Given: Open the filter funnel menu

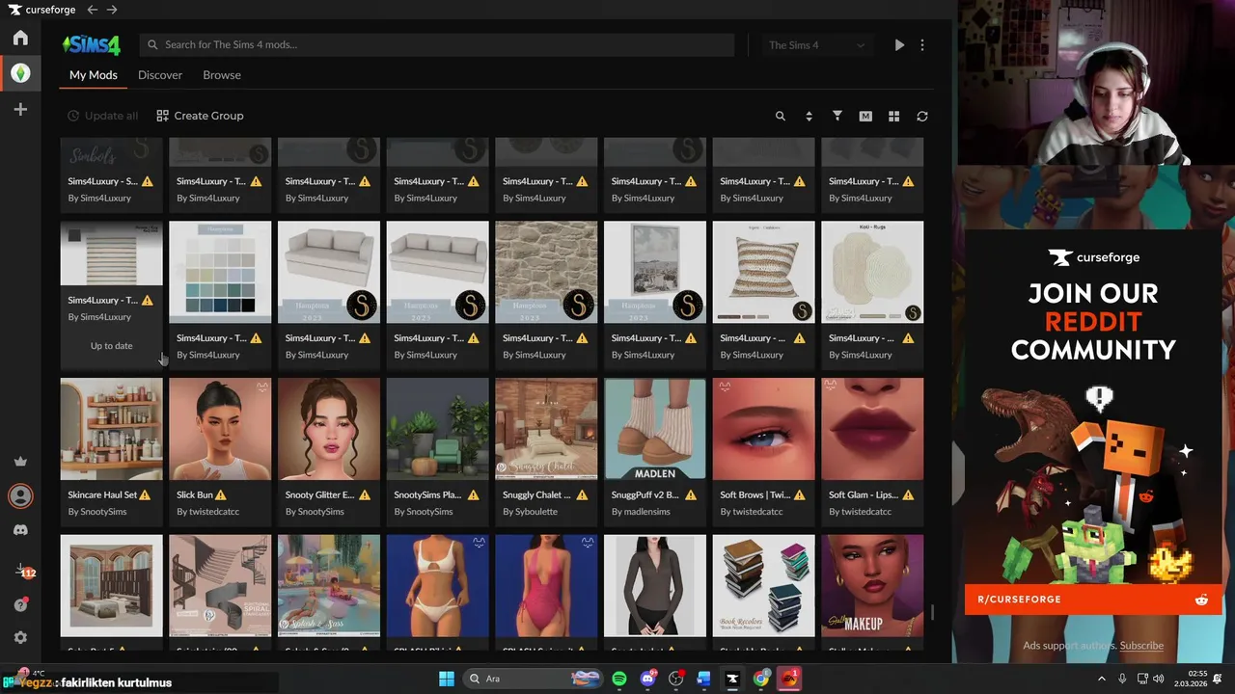Looking at the screenshot, I should tap(837, 116).
